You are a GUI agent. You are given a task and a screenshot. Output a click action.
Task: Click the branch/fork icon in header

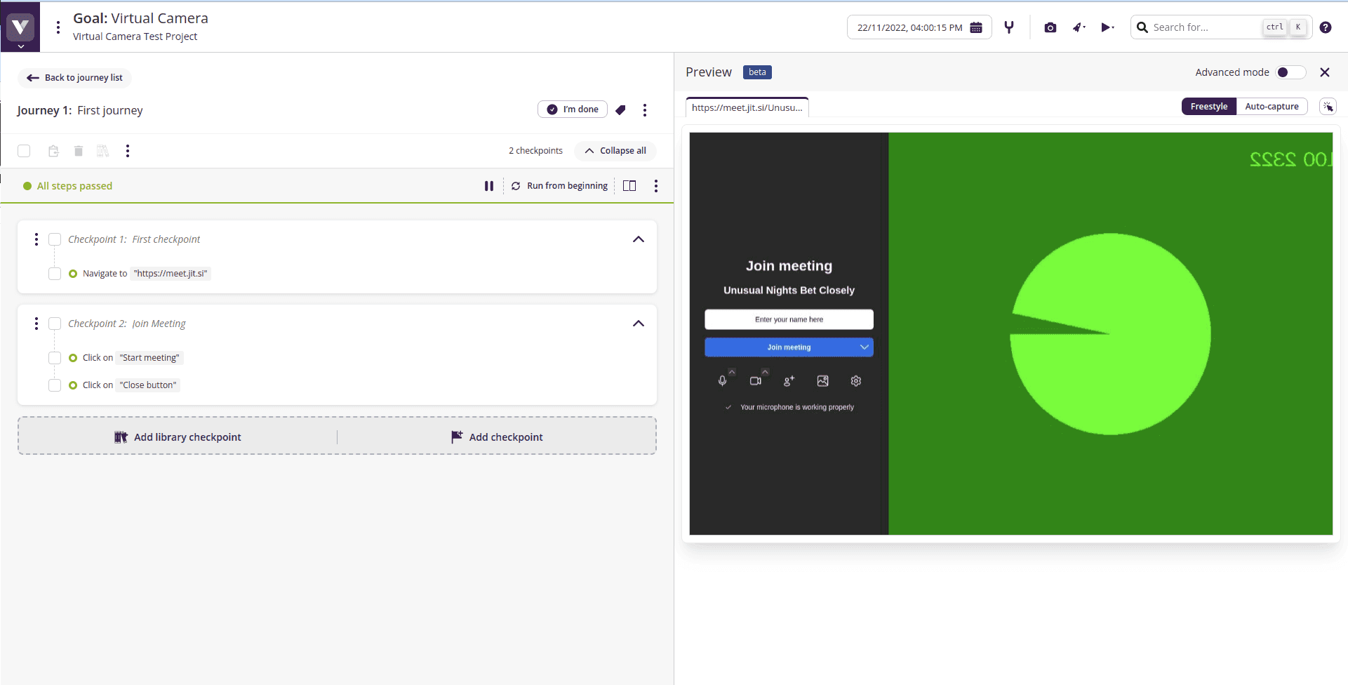pyautogui.click(x=1009, y=27)
